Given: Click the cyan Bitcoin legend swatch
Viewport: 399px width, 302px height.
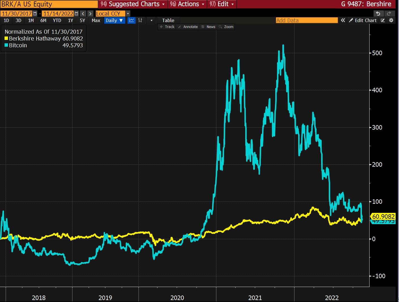Looking at the screenshot, I should [x=6, y=45].
